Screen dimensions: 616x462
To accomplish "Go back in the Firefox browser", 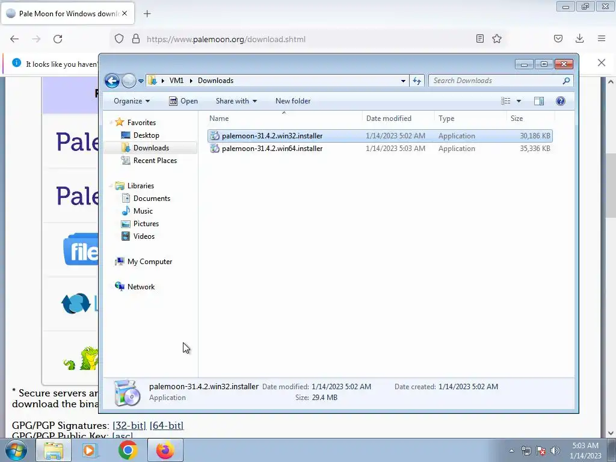I will tap(14, 39).
